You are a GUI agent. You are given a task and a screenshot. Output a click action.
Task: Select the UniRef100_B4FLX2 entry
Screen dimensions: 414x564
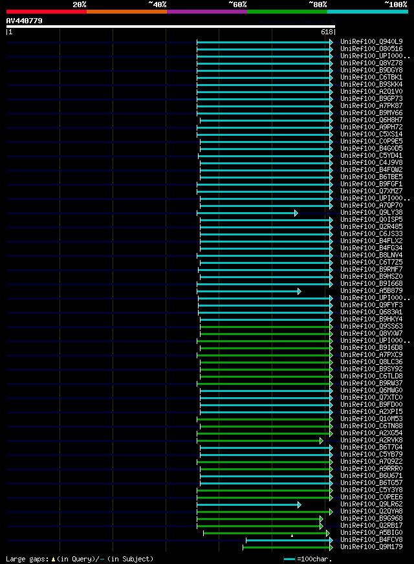pyautogui.click(x=371, y=241)
